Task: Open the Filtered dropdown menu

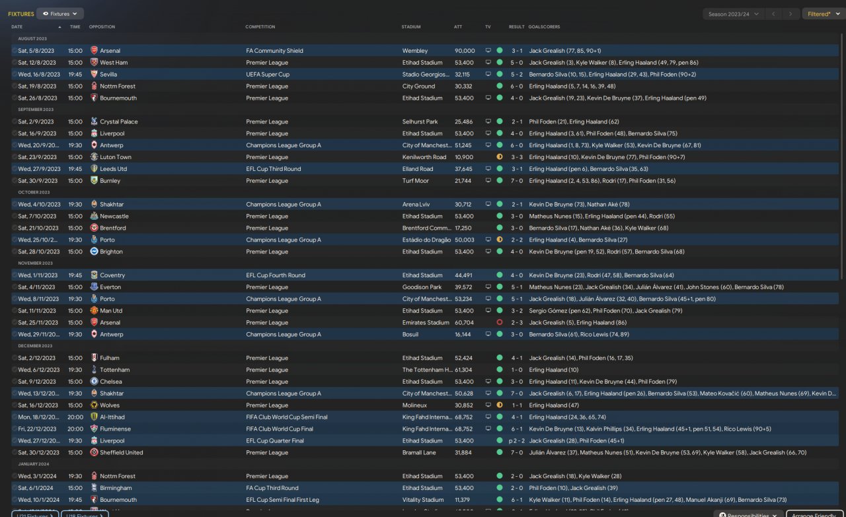Action: (x=823, y=14)
